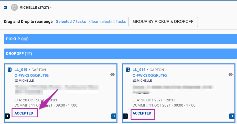
Task: Click the sequence badge 12 on LL_015
Action: click(128, 70)
